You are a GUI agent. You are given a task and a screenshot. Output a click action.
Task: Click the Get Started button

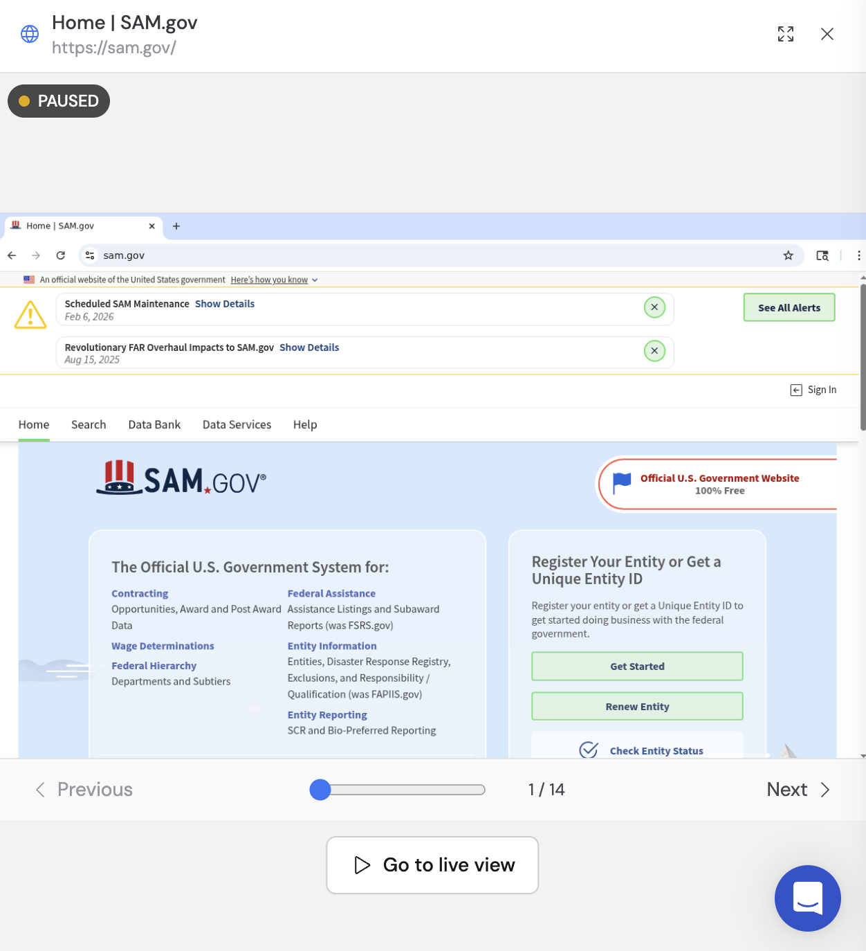(x=636, y=666)
